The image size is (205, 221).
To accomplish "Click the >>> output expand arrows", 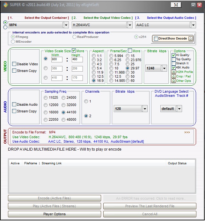I will 187,132.
